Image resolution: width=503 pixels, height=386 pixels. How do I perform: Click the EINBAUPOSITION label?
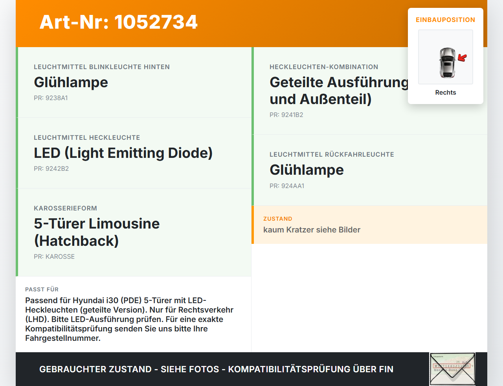pyautogui.click(x=446, y=20)
